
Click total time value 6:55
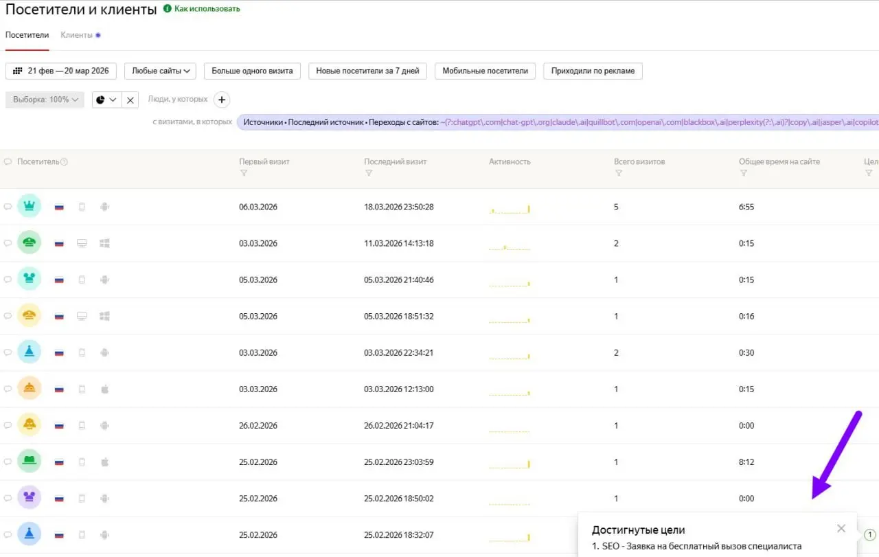[x=746, y=207]
